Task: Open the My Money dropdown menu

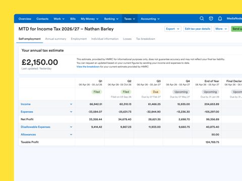Action: click(x=90, y=19)
